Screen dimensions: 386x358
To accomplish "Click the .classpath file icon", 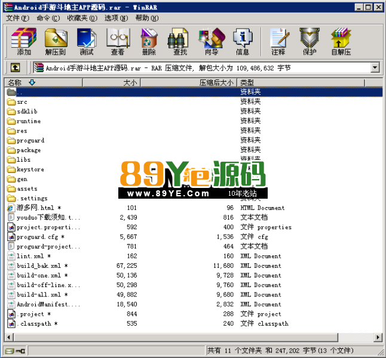I will (x=11, y=323).
